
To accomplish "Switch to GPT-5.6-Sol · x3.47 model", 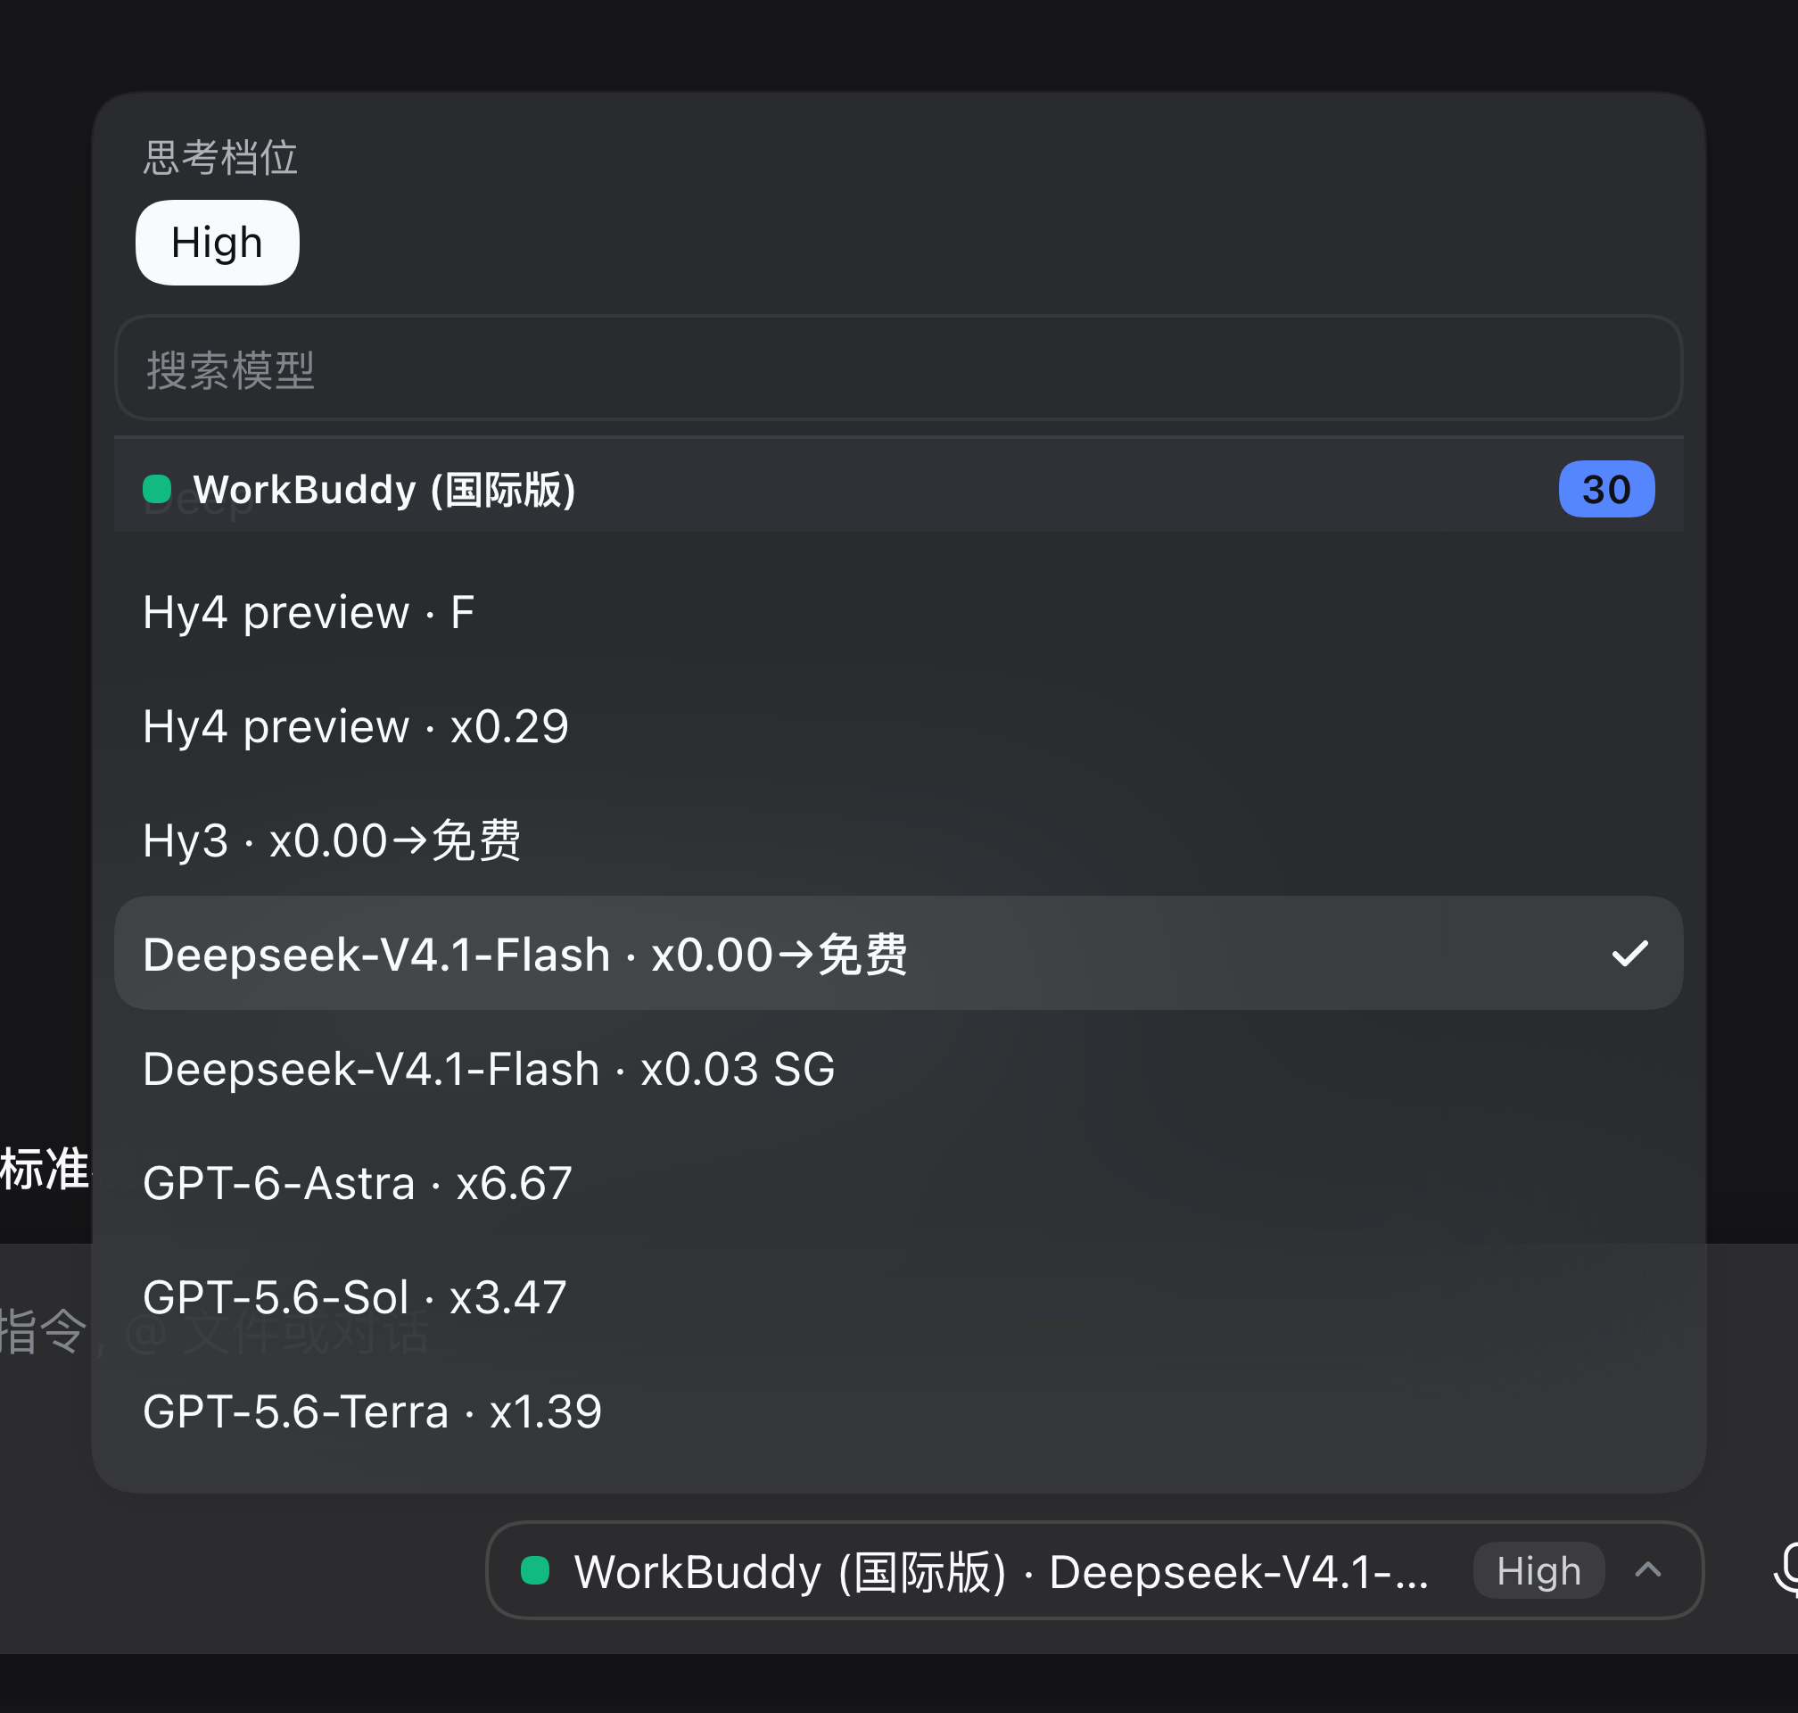I will [x=898, y=1296].
